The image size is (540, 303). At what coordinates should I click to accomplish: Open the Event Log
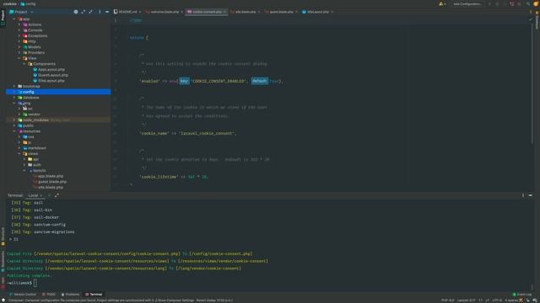(x=522, y=295)
